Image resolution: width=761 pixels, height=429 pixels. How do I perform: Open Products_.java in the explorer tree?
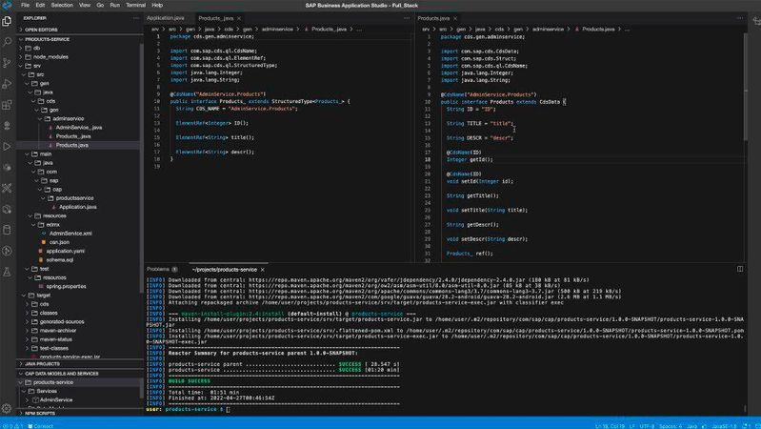click(73, 136)
